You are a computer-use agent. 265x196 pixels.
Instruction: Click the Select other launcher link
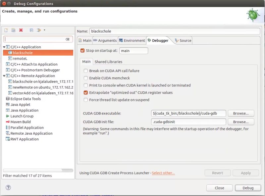click(x=163, y=173)
